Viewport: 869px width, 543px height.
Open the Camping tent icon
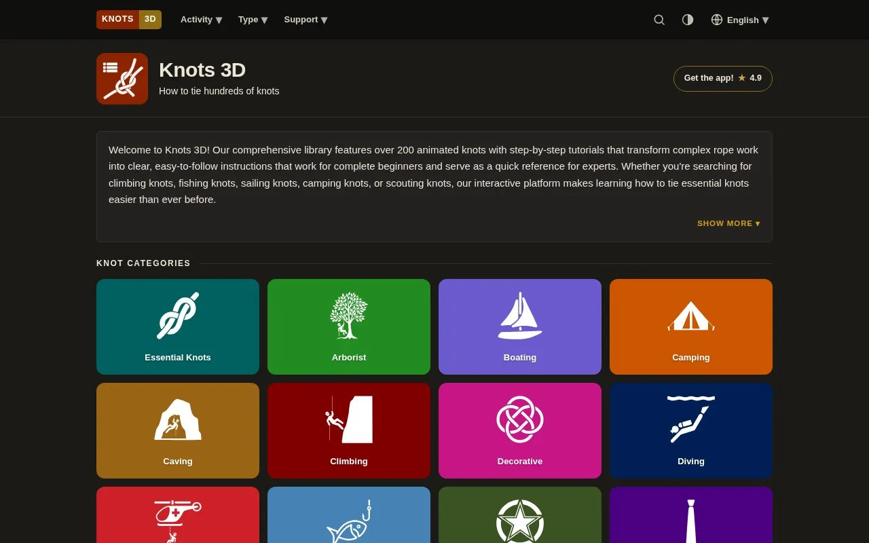(691, 316)
